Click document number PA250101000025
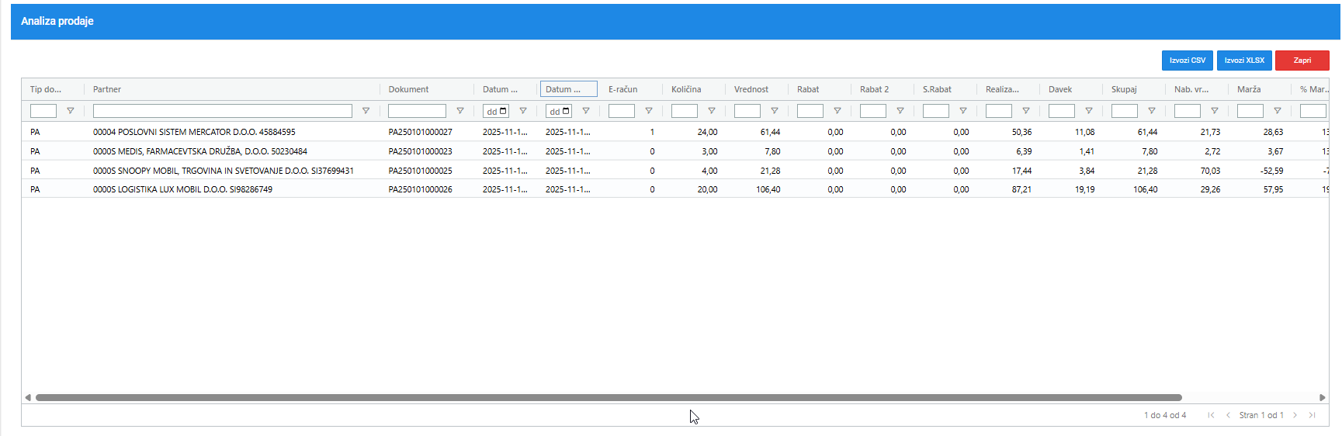This screenshot has height=436, width=1342. [x=420, y=171]
